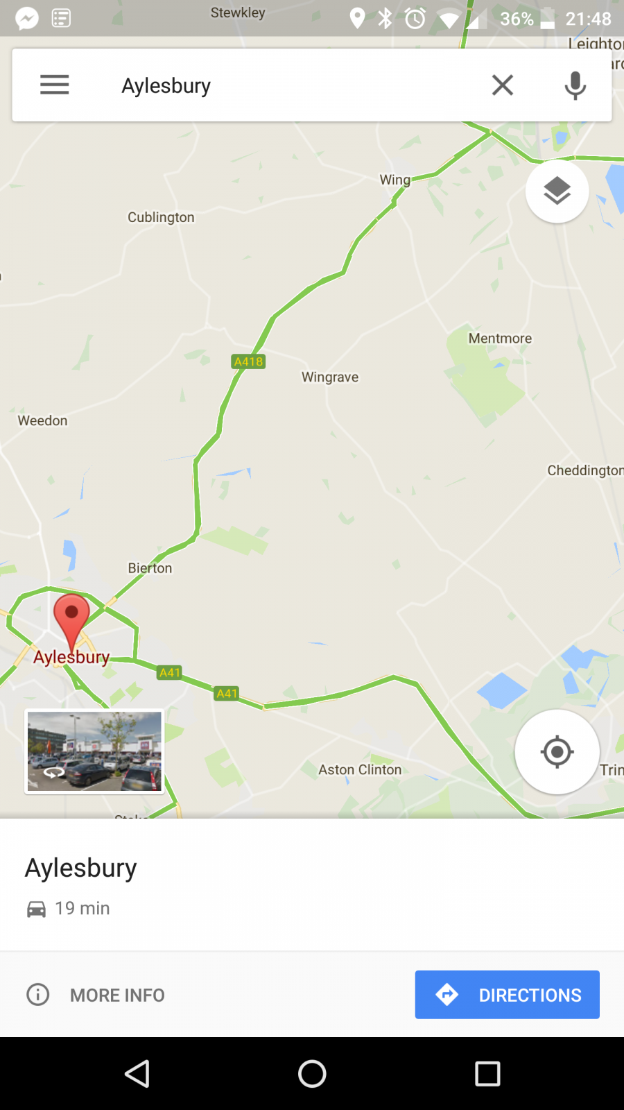Tap the Aylesbury search text field
Image resolution: width=624 pixels, height=1110 pixels.
291,85
